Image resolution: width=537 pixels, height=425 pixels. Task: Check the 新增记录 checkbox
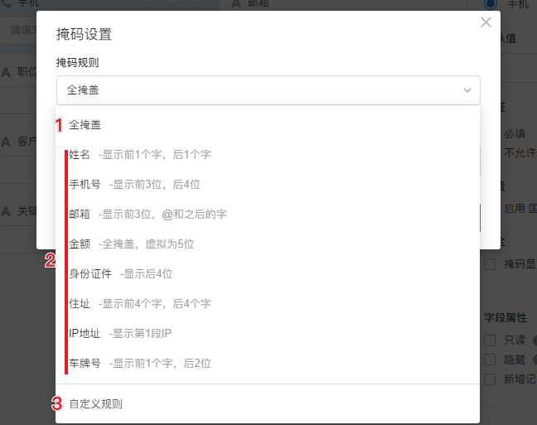pyautogui.click(x=490, y=379)
